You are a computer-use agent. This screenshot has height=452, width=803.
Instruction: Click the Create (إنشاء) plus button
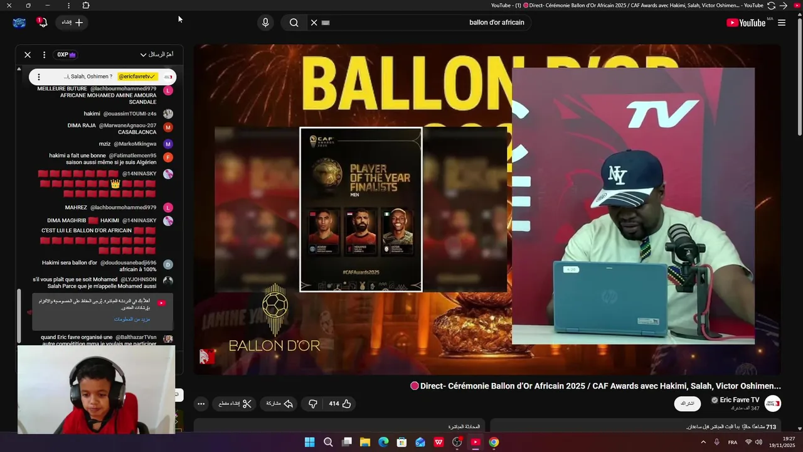[x=72, y=23]
